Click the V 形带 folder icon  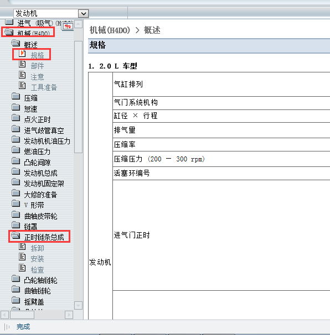[x=16, y=204]
